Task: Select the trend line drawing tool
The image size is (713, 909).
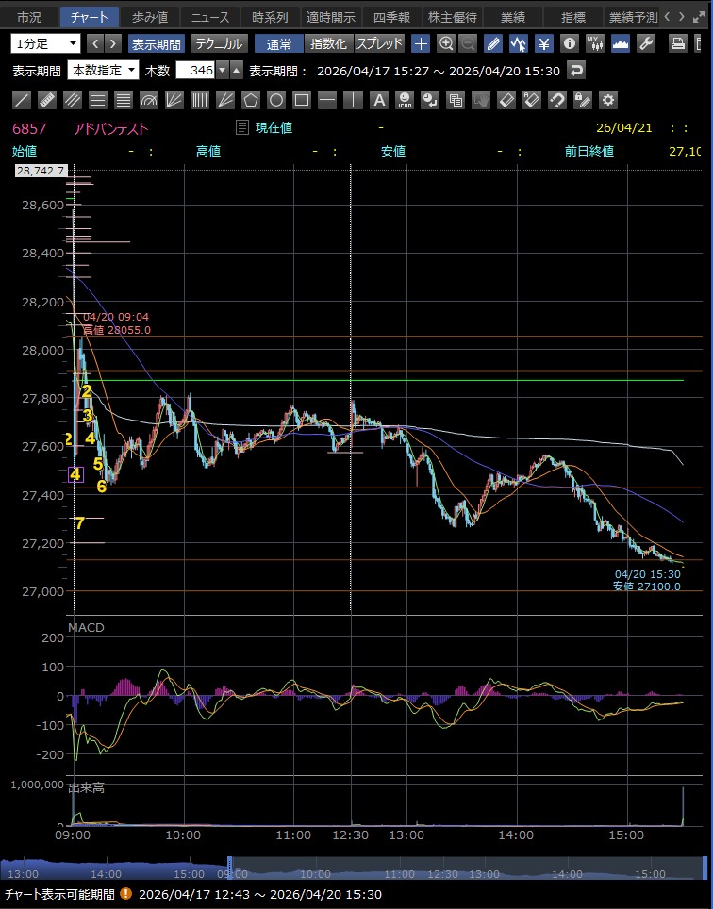Action: (x=23, y=100)
